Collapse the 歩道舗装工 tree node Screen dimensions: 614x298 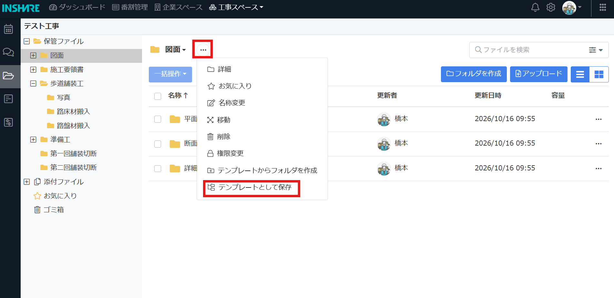[33, 83]
